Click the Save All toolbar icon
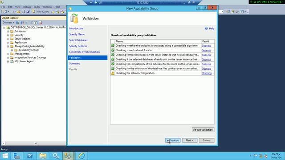285x160 pixels. click(x=28, y=12)
